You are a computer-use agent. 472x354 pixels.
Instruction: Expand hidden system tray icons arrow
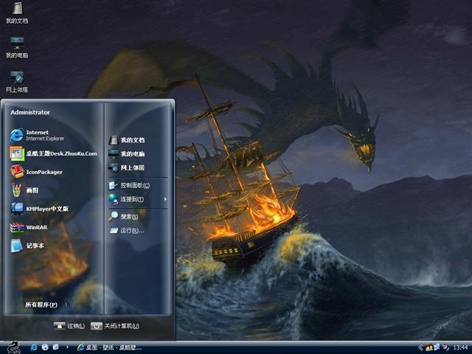(x=421, y=347)
